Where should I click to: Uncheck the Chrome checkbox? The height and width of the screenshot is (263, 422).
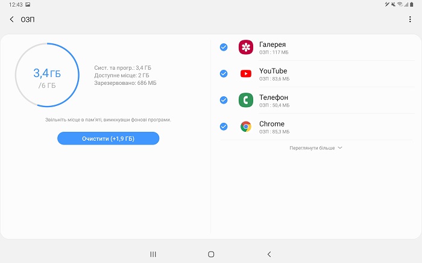(224, 126)
